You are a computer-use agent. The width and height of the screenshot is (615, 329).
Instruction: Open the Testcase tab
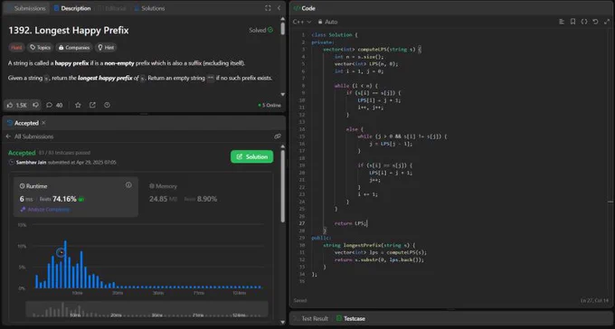(x=351, y=318)
